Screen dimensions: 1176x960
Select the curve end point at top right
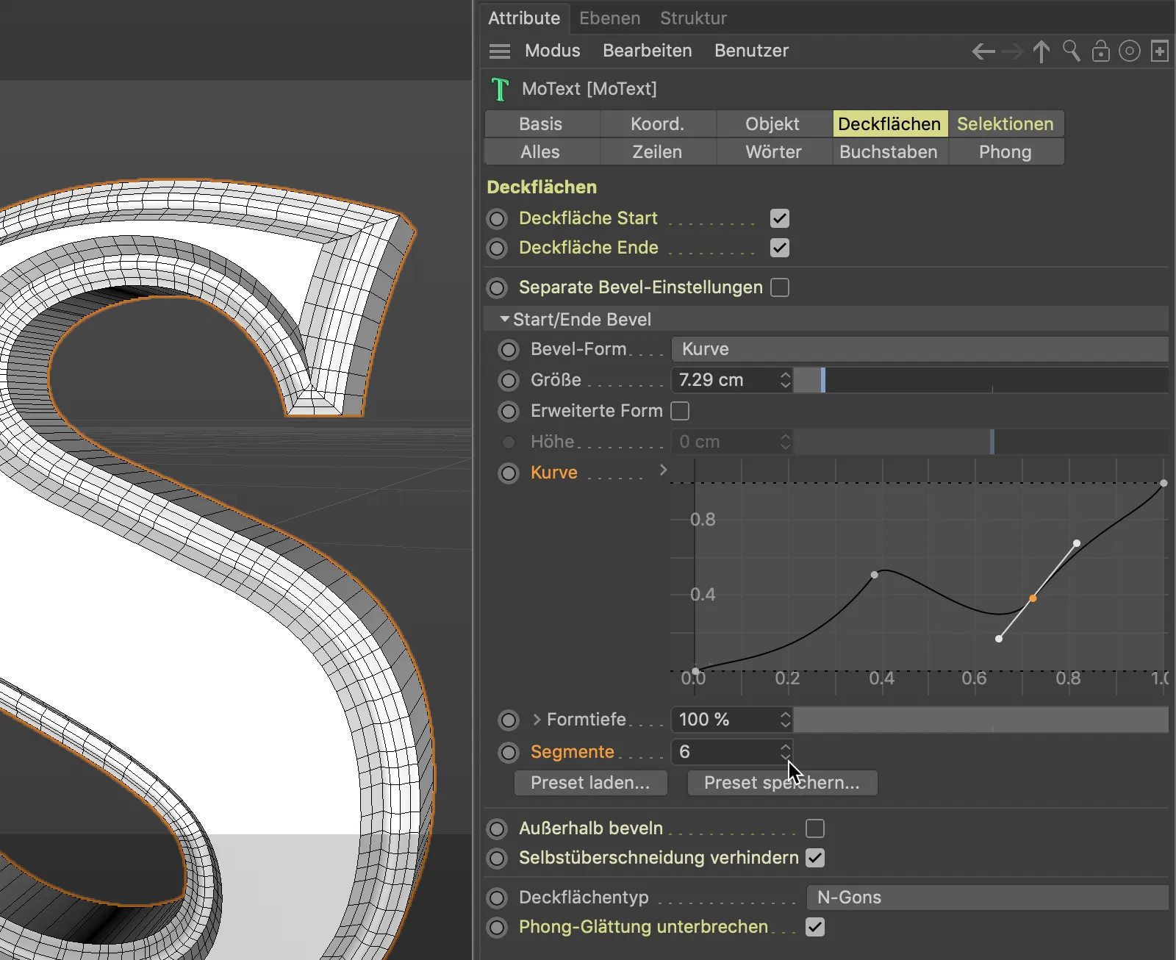tap(1164, 483)
